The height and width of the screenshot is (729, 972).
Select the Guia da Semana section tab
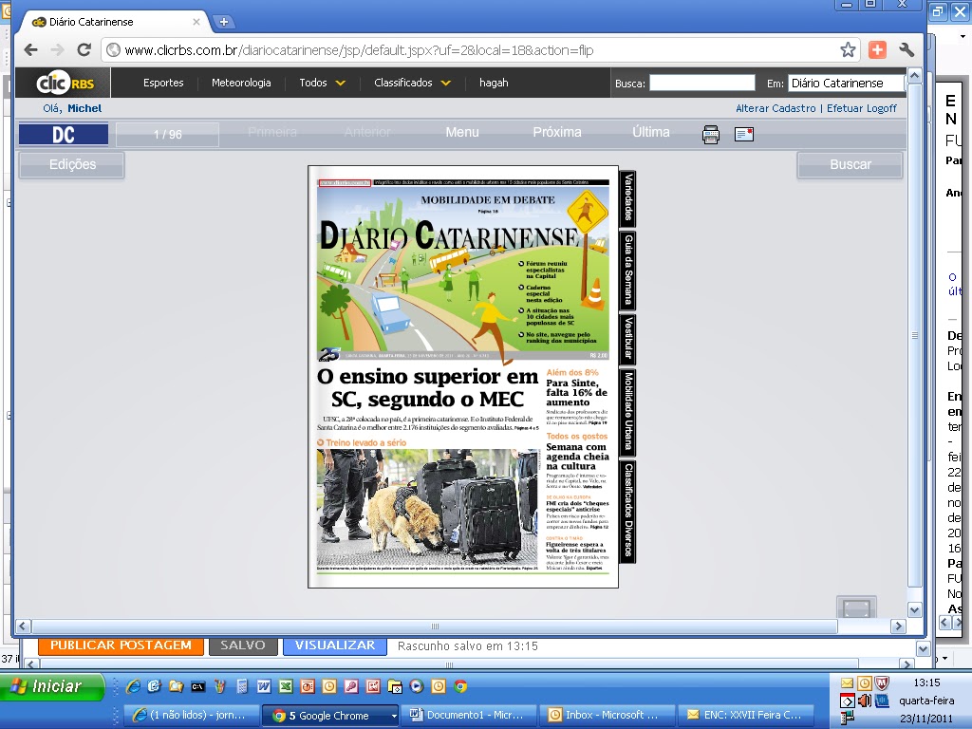coord(628,270)
